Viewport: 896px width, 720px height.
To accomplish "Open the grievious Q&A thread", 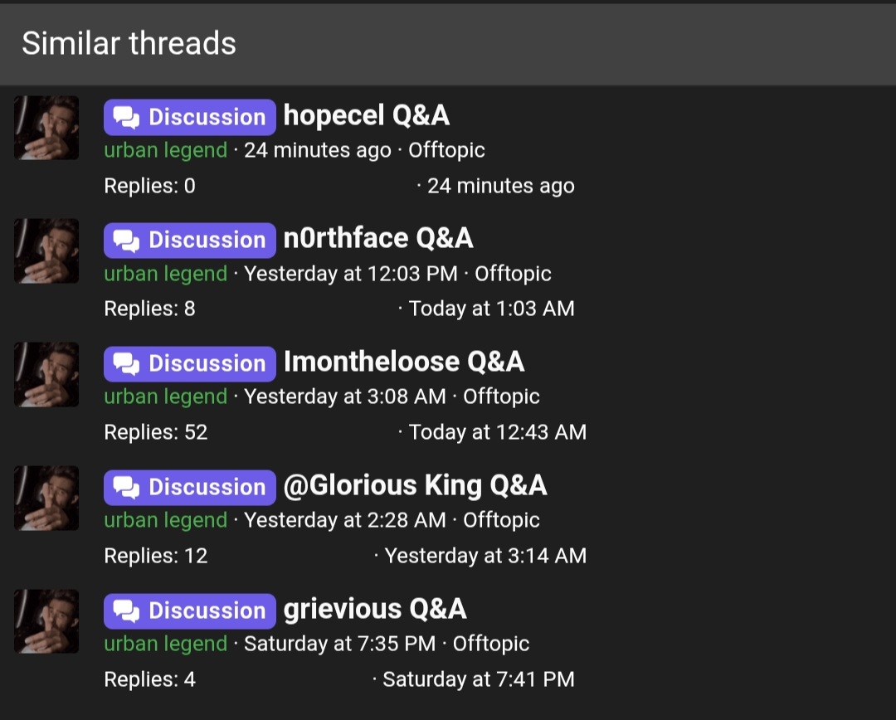I will [375, 609].
